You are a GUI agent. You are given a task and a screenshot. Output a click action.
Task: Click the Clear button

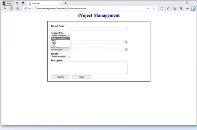pyautogui.click(x=82, y=77)
